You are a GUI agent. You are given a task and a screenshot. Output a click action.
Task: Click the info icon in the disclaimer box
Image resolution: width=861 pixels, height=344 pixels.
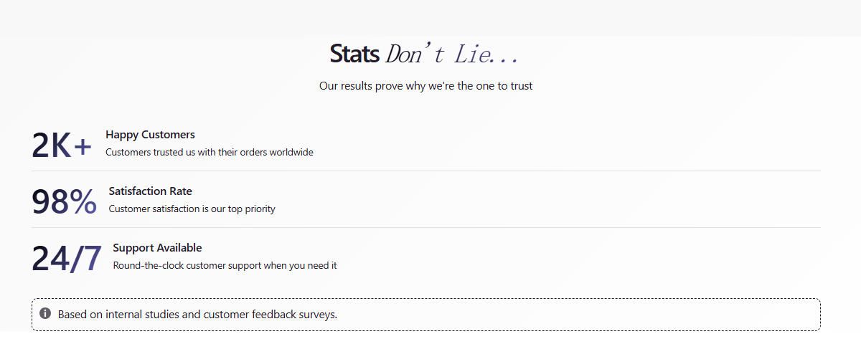point(45,314)
